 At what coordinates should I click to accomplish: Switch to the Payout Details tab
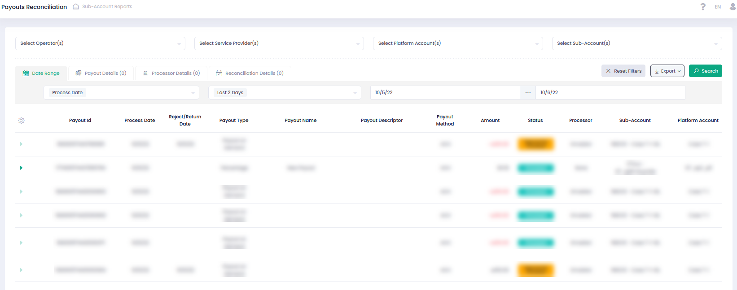[101, 74]
